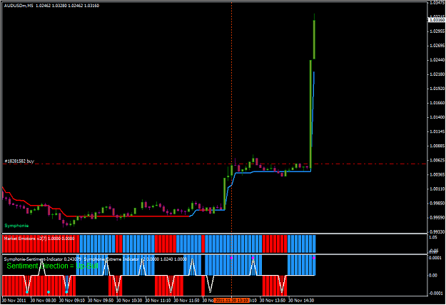Click the 30 Nov 09:10 time label
The image size is (446, 305).
pyautogui.click(x=72, y=301)
